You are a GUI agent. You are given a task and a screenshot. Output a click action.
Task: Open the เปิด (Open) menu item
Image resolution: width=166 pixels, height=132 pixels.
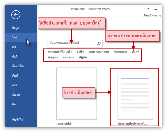(x=14, y=47)
